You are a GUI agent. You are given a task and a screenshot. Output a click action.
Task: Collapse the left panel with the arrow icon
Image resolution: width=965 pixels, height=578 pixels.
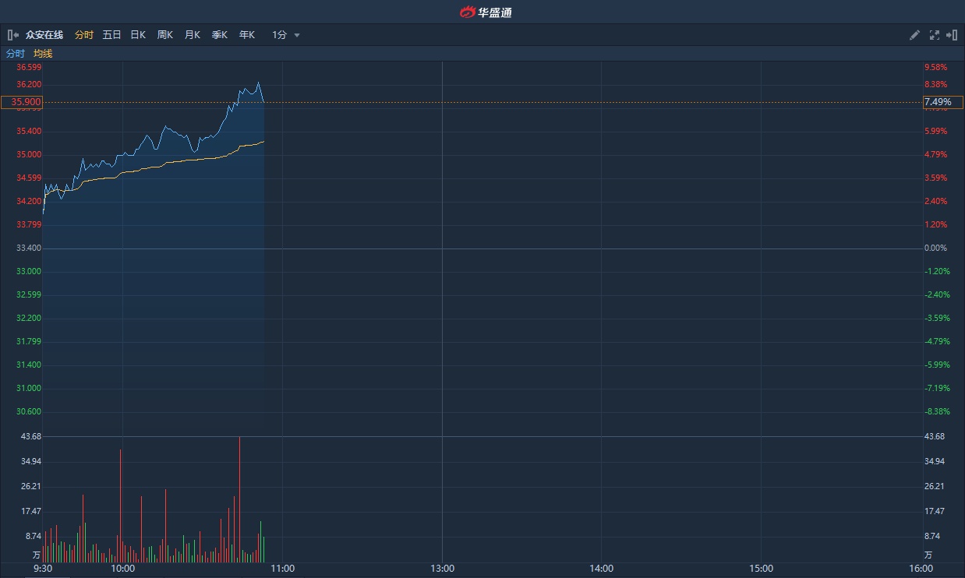(12, 35)
